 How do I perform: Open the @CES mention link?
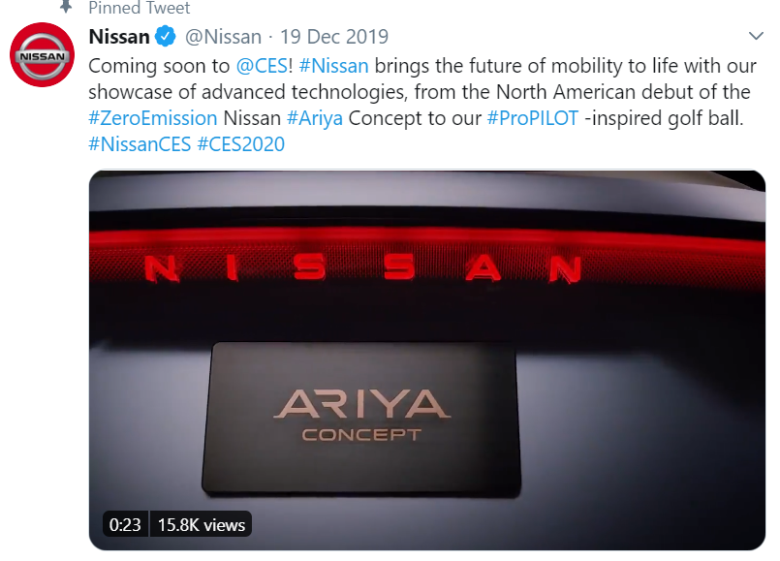pos(262,66)
